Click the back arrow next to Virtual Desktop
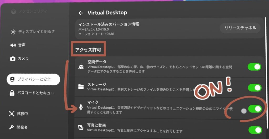 [x=81, y=13]
